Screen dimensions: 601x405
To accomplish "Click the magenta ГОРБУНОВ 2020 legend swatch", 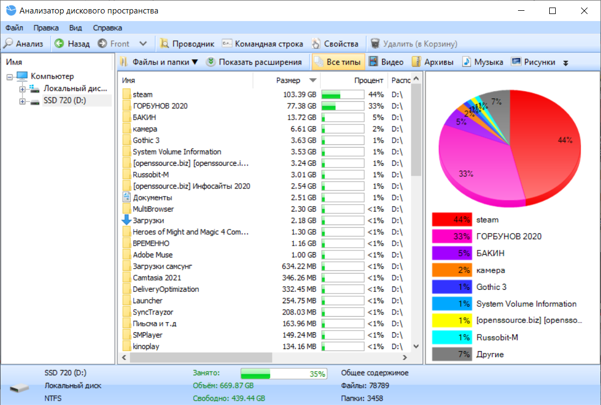I will [x=452, y=236].
